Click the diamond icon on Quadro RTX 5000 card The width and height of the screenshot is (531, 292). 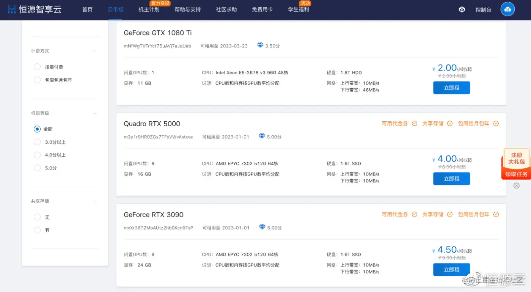[262, 136]
